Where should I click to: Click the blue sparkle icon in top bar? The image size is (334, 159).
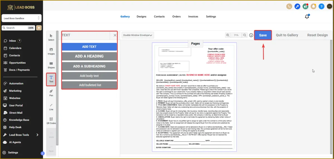click(x=297, y=6)
